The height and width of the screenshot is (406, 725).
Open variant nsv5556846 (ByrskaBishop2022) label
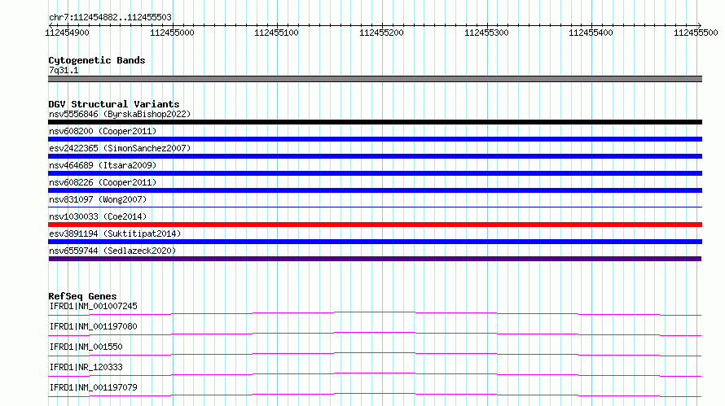coord(120,114)
